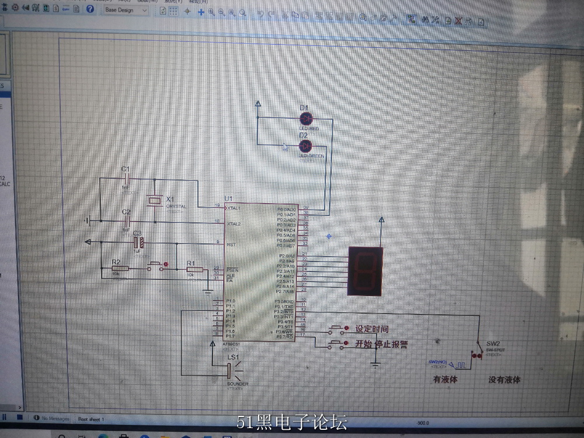This screenshot has height=438, width=584.
Task: Click the Exit To Parent Sheet icon
Action: pos(468,21)
